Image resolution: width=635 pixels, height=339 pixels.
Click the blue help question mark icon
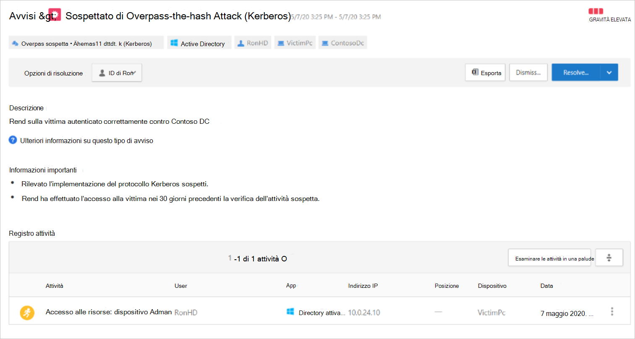[x=13, y=140]
